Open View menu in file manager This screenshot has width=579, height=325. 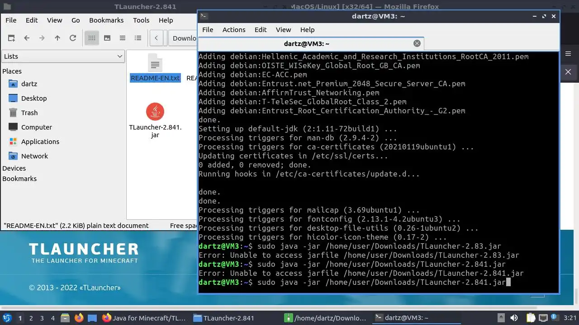pos(54,20)
